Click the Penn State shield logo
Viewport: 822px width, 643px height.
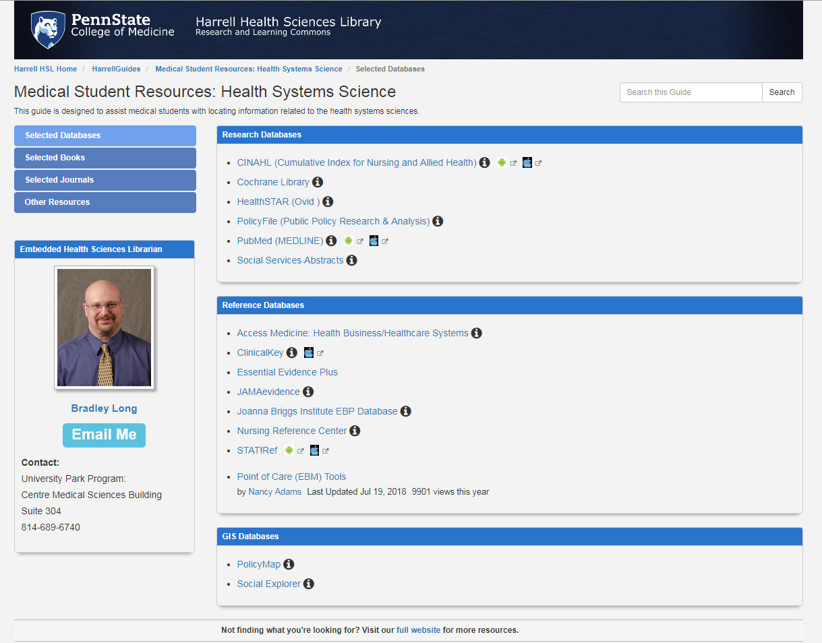click(47, 30)
